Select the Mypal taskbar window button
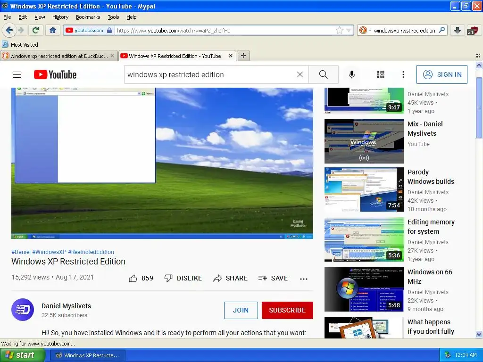The width and height of the screenshot is (483, 362). coord(87,355)
